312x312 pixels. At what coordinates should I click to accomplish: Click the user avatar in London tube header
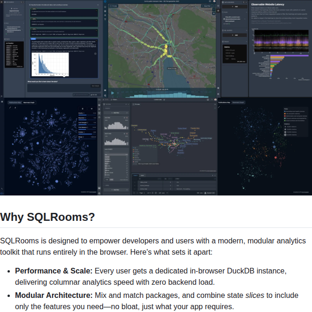tap(215, 100)
